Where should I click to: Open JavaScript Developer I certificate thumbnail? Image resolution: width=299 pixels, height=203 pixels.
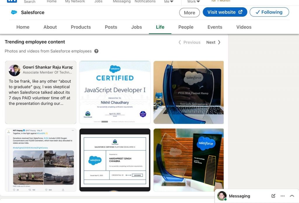[x=115, y=92]
